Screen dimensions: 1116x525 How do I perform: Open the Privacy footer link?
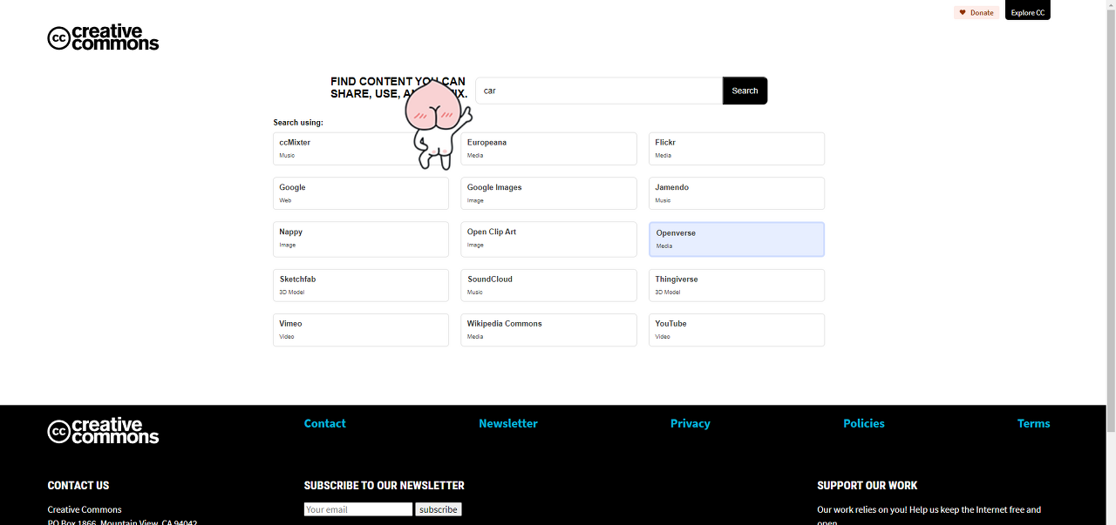[691, 423]
